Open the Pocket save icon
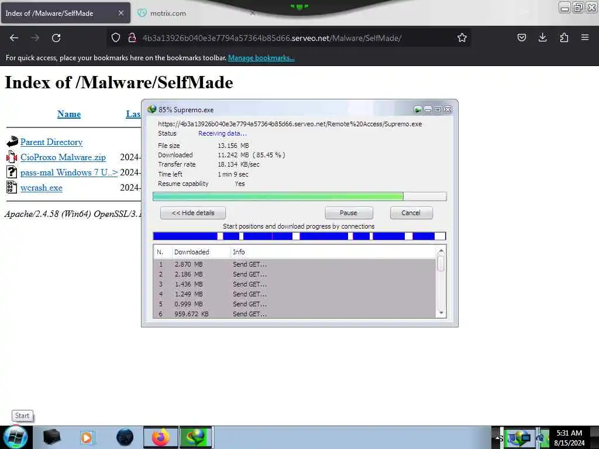 [521, 37]
